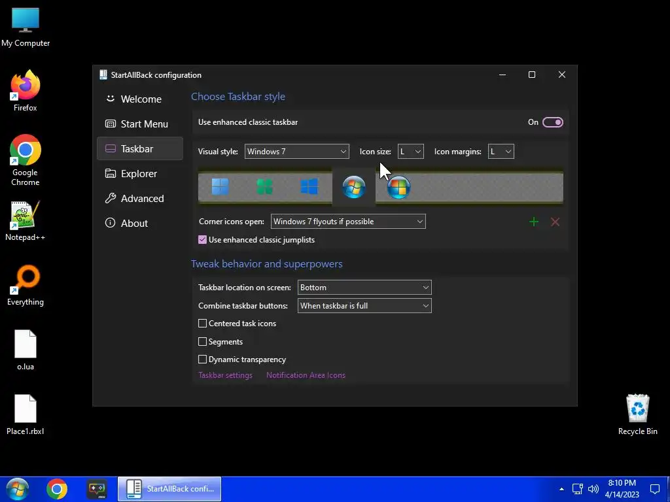670x502 pixels.
Task: Go to the Advanced section
Action: (x=140, y=198)
